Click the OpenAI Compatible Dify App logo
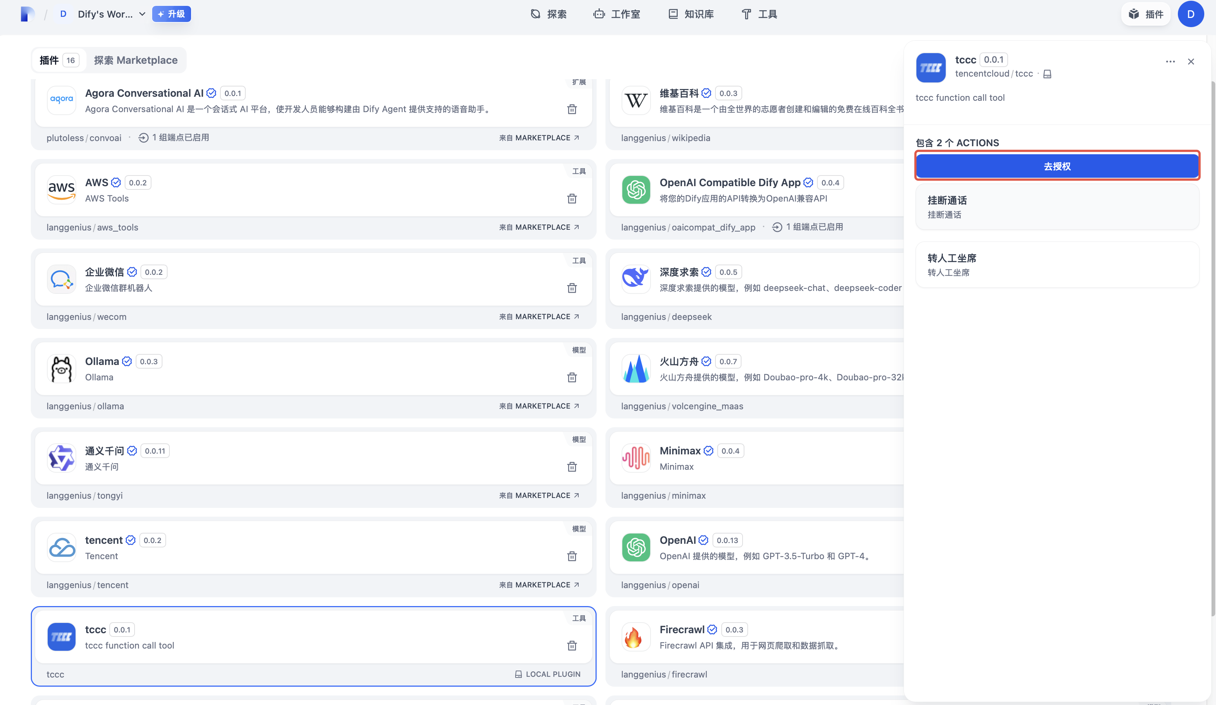 (636, 189)
